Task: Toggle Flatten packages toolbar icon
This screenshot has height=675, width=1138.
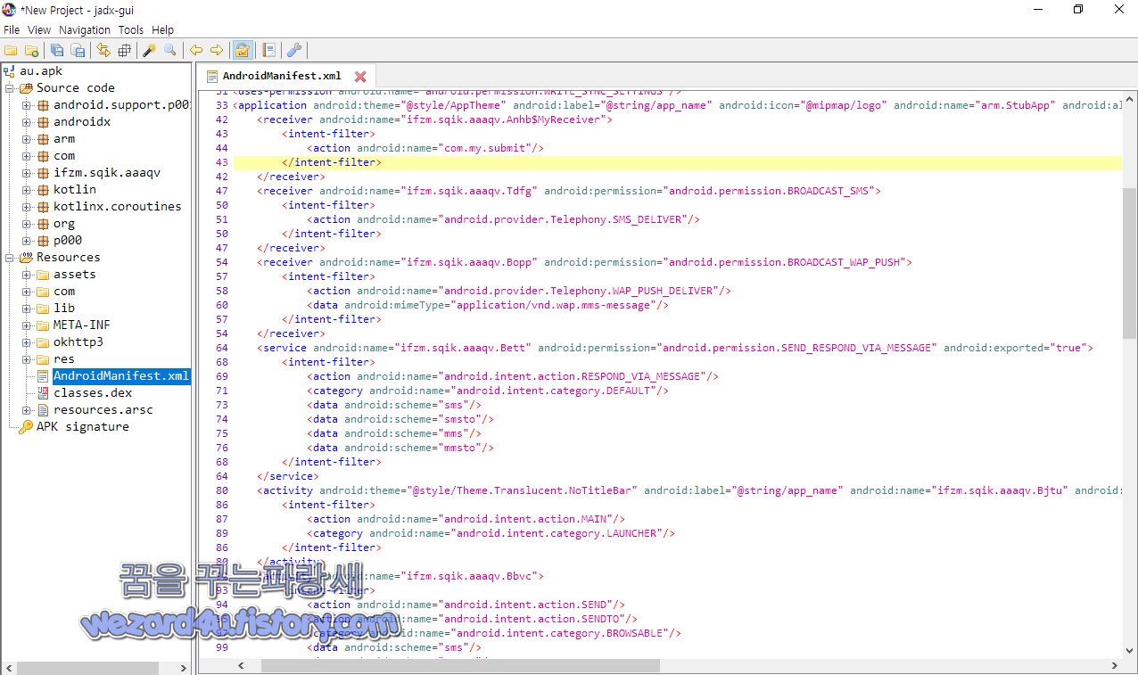Action: point(124,50)
